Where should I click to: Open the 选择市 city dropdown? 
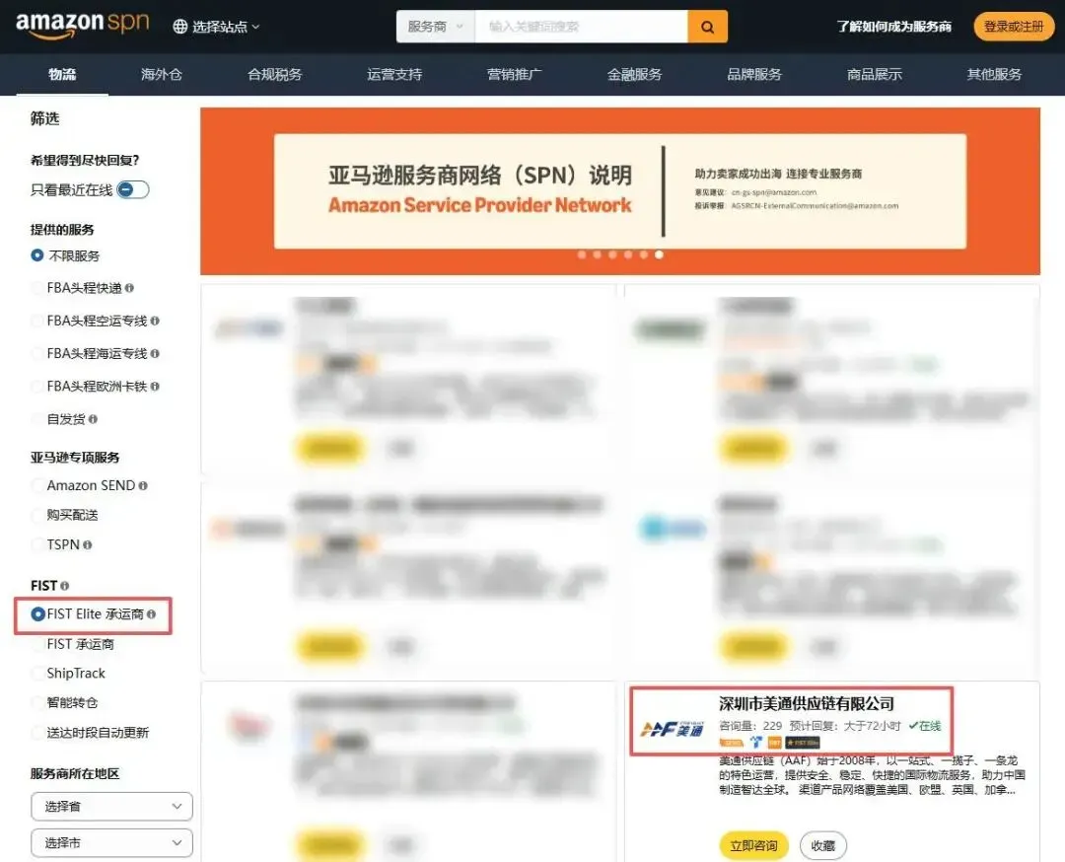tap(112, 842)
